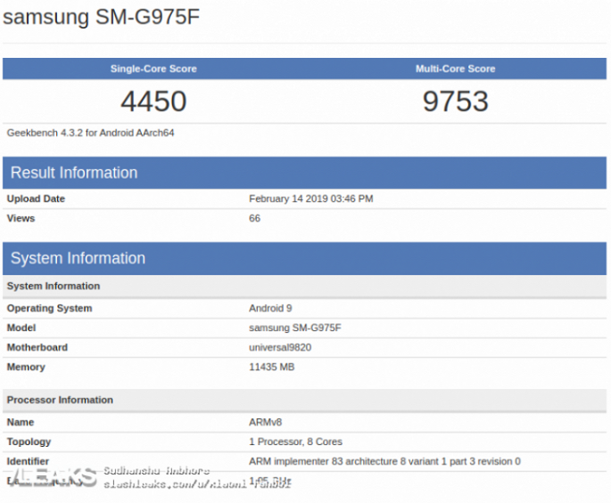Click the Memory value 11435 MB
The height and width of the screenshot is (503, 611).
click(x=271, y=367)
